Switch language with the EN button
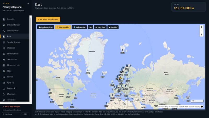Image resolution: width=209 pixels, height=118 pixels. click(x=25, y=114)
